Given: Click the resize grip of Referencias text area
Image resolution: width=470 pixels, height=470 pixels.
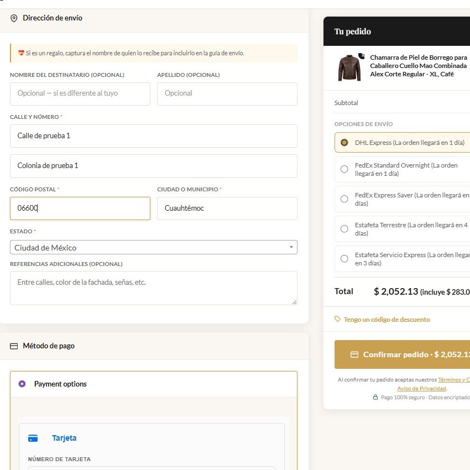Looking at the screenshot, I should click(x=294, y=302).
